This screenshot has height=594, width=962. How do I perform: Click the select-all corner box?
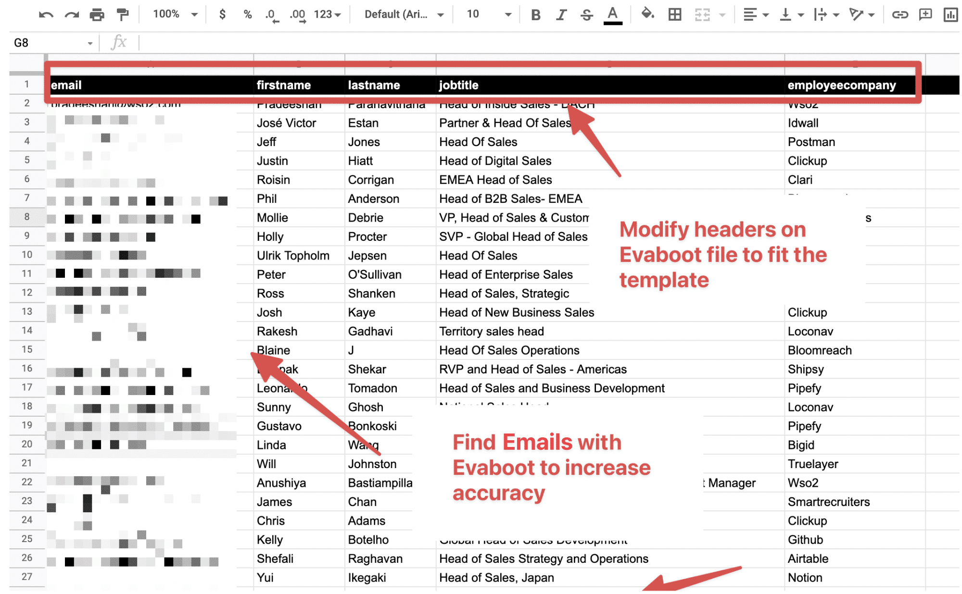tap(27, 63)
